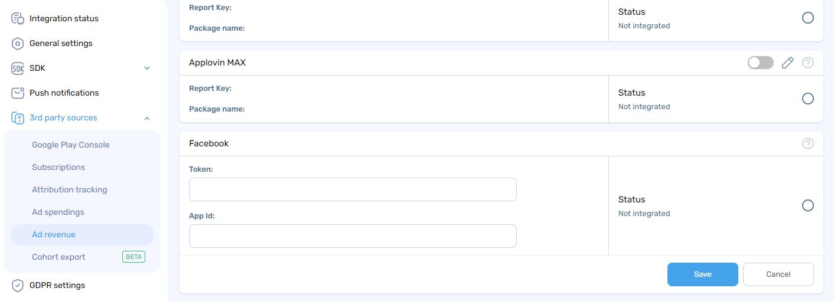Select the Applovin MAX status circle
This screenshot has height=301, width=834.
[x=808, y=99]
